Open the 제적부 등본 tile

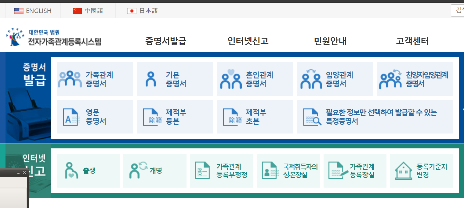(175, 116)
